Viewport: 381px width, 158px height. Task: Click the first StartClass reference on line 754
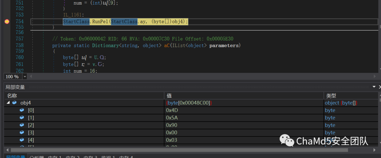tap(76, 22)
